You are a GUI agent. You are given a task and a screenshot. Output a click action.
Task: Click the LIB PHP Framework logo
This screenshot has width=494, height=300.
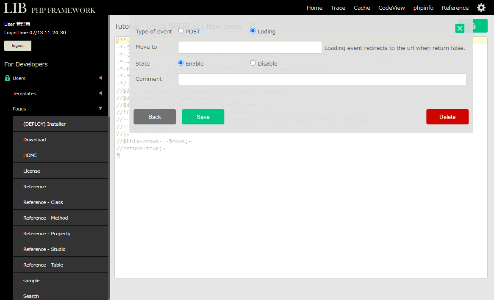click(50, 8)
